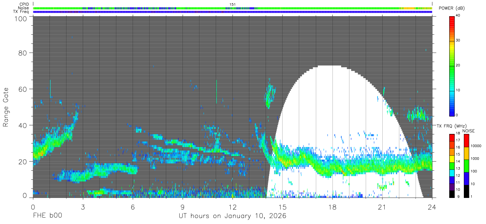This screenshot has width=486, height=224.
Task: Click the 24 tick on the UT hours axis
Action: [x=432, y=207]
